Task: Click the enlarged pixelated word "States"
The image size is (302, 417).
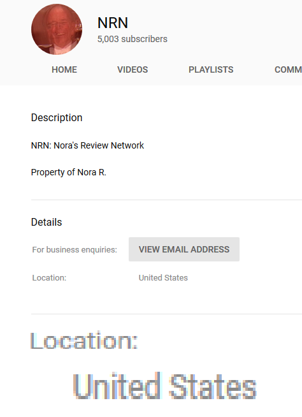Action: pyautogui.click(x=213, y=386)
